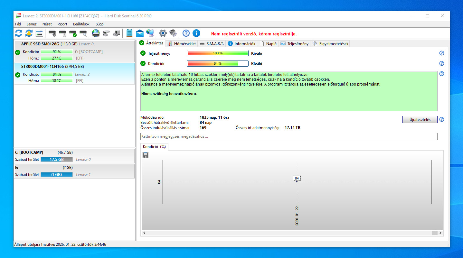This screenshot has height=258, width=463.
Task: Click the server tower toolbar icon
Action: click(117, 33)
